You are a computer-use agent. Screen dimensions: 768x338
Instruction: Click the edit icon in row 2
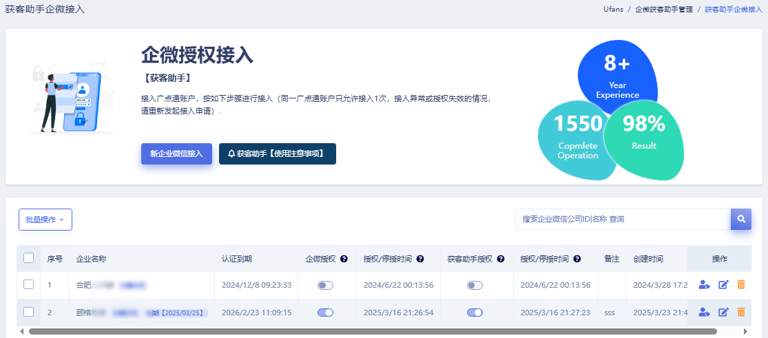tap(723, 313)
